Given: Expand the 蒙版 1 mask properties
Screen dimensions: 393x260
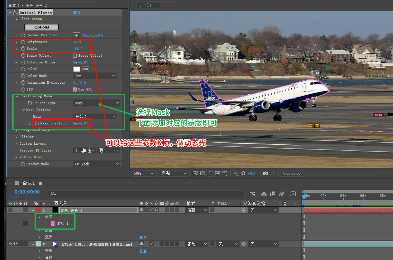Looking at the screenshot, I should (46, 224).
